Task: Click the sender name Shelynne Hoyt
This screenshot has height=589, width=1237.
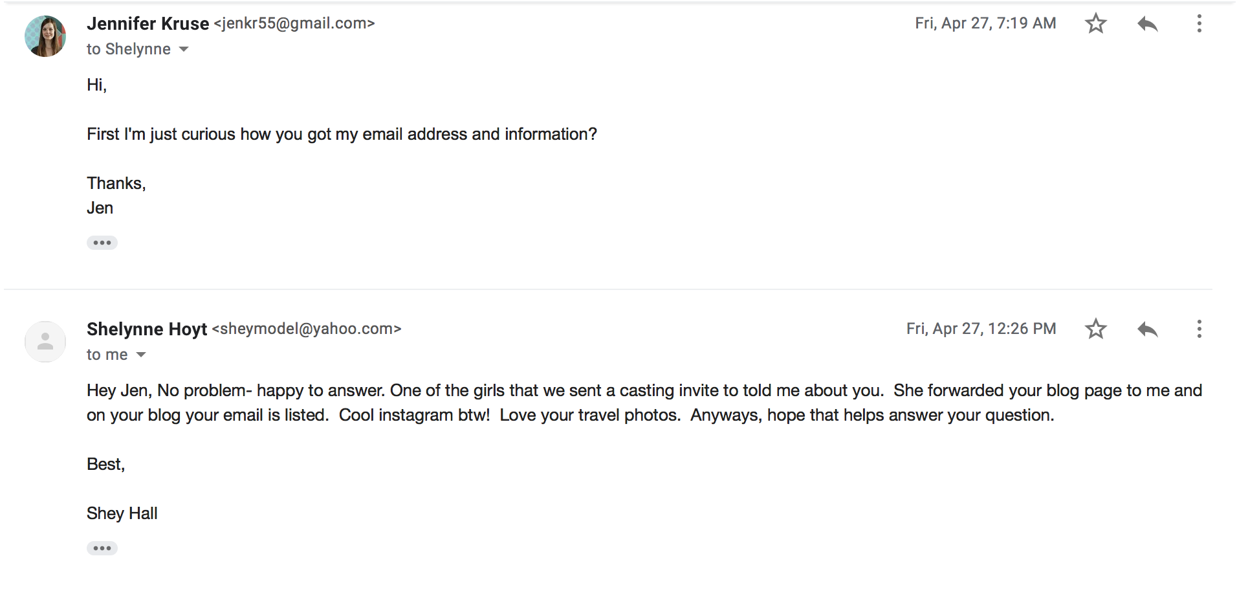Action: pos(147,329)
